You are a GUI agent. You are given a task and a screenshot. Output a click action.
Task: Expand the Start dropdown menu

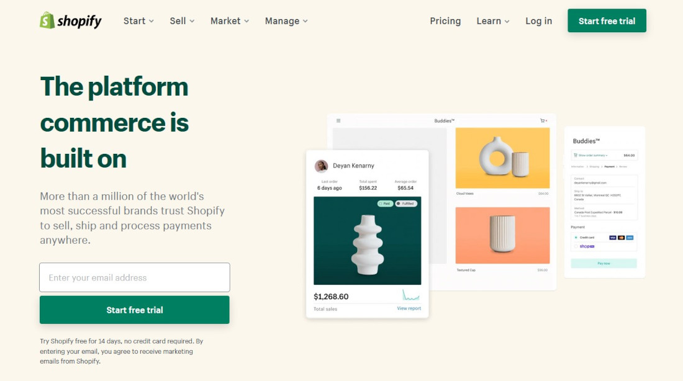138,21
